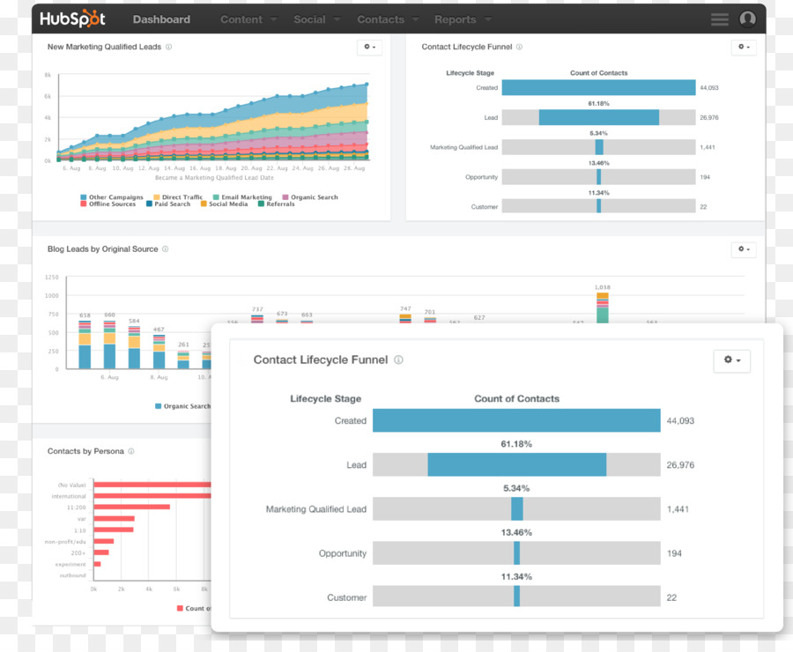Open the Social menu
793x652 pixels.
coord(309,19)
